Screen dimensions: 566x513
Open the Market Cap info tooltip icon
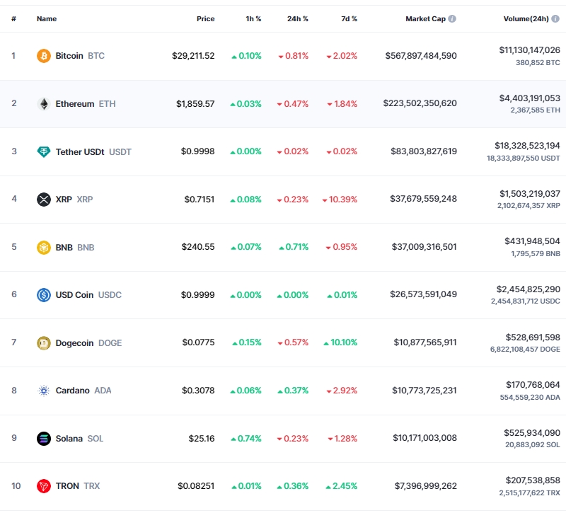452,19
